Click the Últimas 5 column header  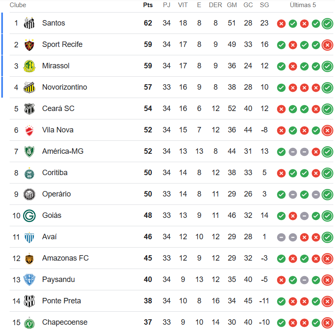coord(303,5)
